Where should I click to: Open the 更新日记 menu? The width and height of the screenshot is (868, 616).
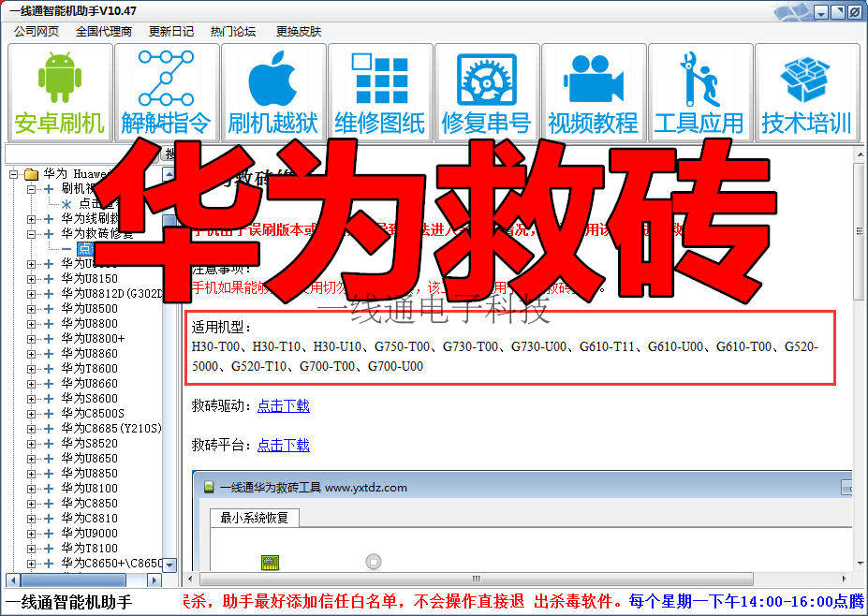click(171, 32)
